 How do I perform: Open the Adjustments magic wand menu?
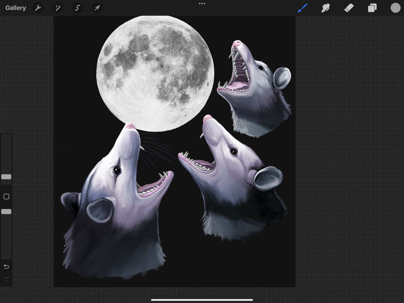pos(58,8)
